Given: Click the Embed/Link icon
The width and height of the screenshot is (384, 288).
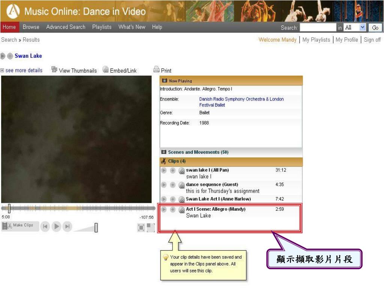Looking at the screenshot, I should click(105, 69).
